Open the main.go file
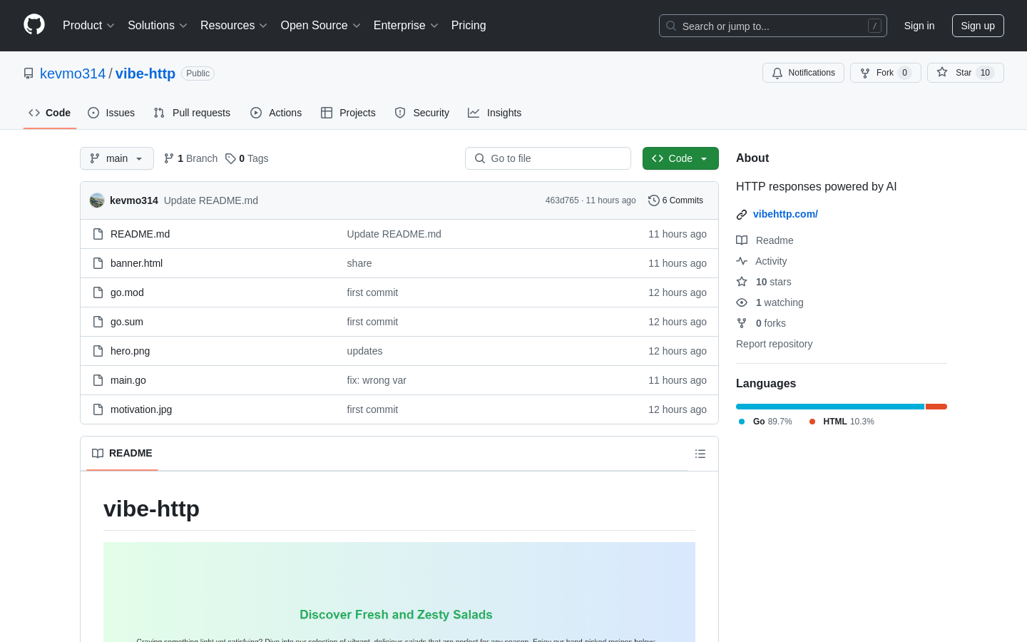1027x642 pixels. pos(128,380)
